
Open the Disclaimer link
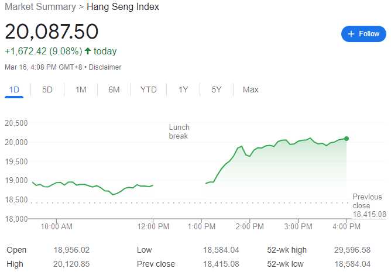point(106,67)
